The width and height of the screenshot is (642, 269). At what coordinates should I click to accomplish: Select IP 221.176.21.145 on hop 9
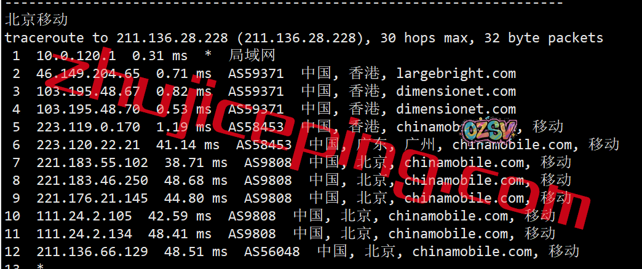92,198
